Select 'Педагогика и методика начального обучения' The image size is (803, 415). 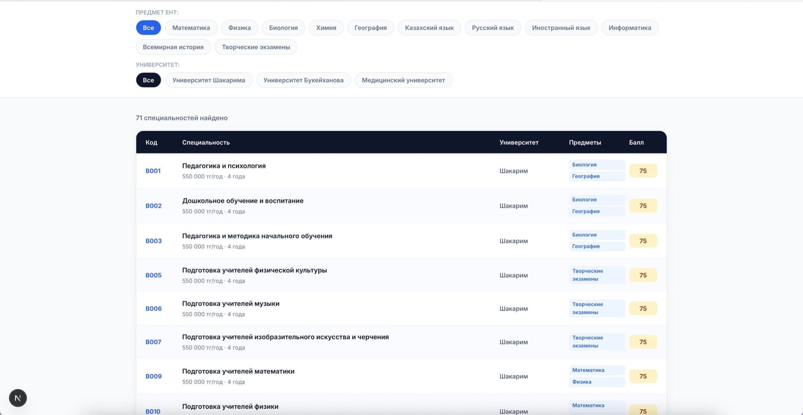pyautogui.click(x=257, y=236)
